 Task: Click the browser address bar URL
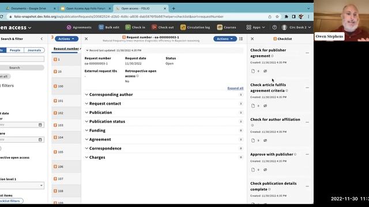coord(119,17)
